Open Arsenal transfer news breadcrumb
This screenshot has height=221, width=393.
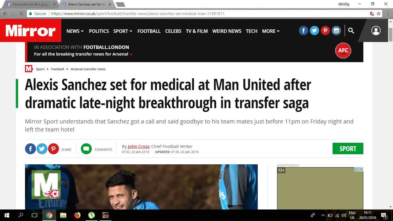(x=88, y=69)
